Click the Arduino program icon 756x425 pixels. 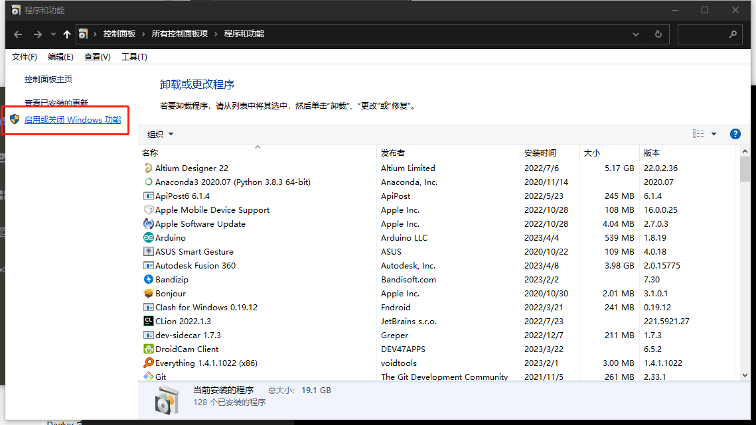pos(149,237)
